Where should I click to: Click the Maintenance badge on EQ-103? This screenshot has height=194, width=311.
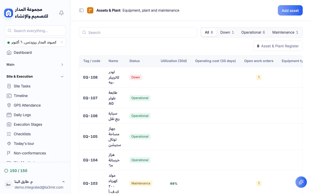(x=141, y=183)
